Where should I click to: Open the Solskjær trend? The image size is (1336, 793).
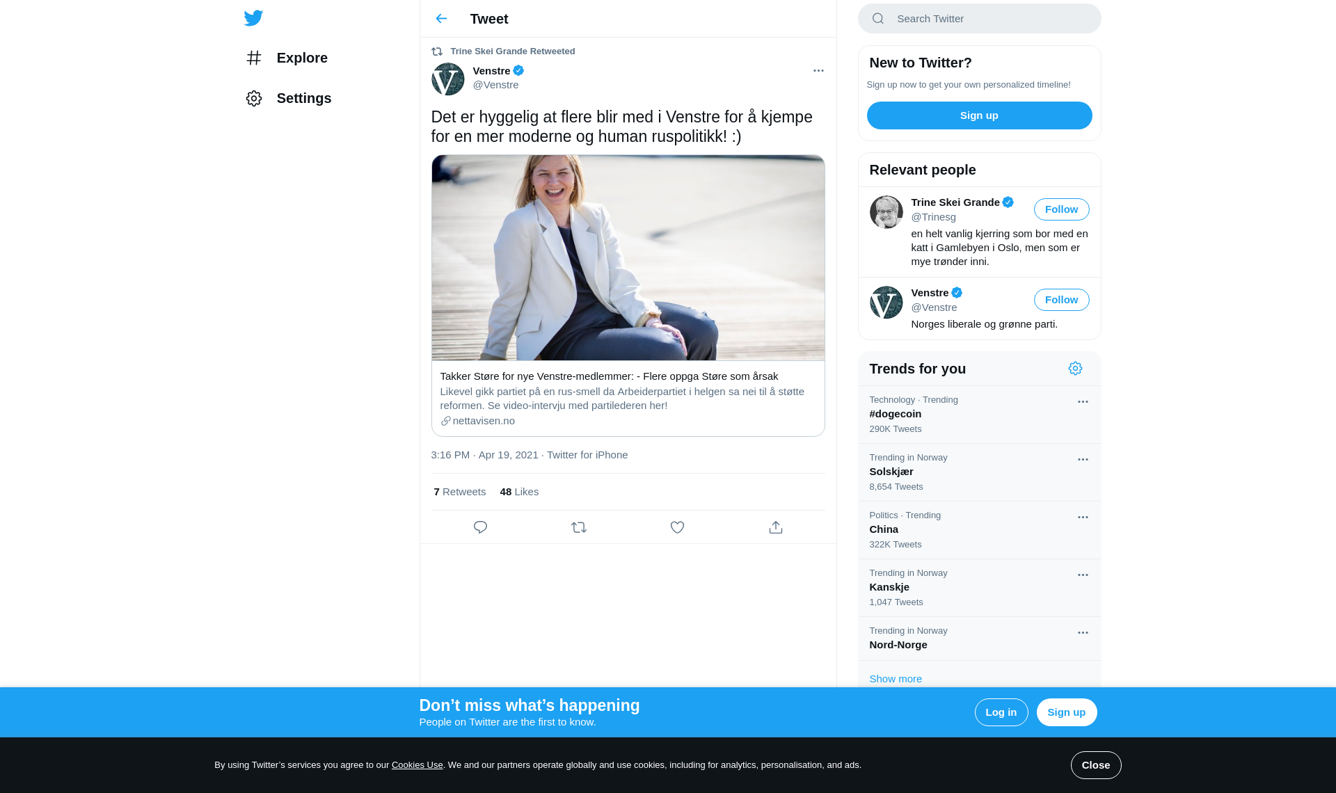click(979, 472)
